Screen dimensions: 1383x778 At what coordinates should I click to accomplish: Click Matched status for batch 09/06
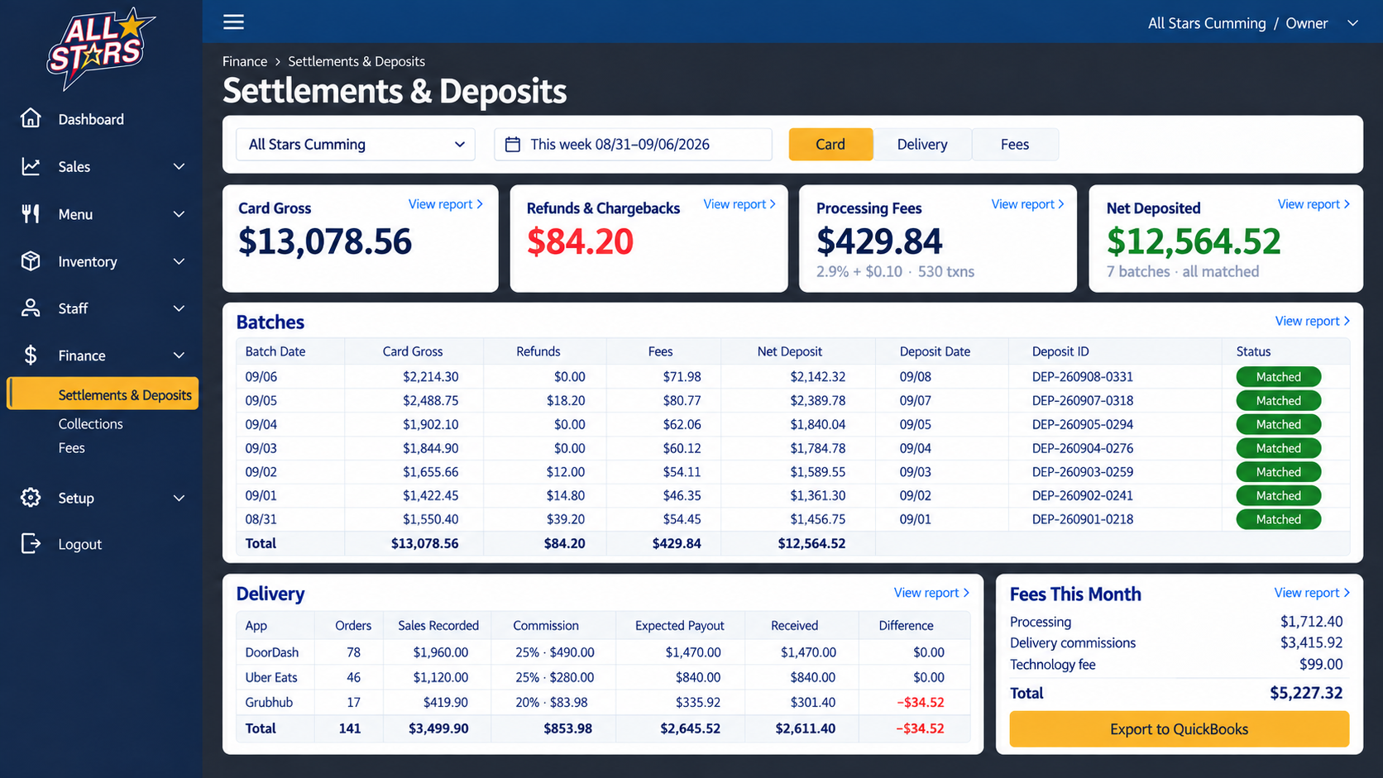(x=1278, y=376)
